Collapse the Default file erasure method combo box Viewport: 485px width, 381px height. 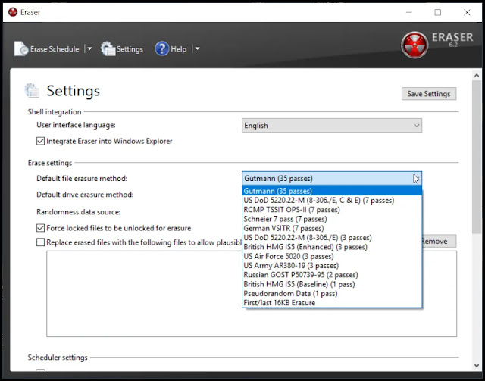(x=332, y=179)
